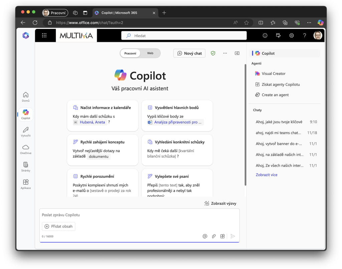
Task: Start a Nový chat
Action: tap(189, 53)
